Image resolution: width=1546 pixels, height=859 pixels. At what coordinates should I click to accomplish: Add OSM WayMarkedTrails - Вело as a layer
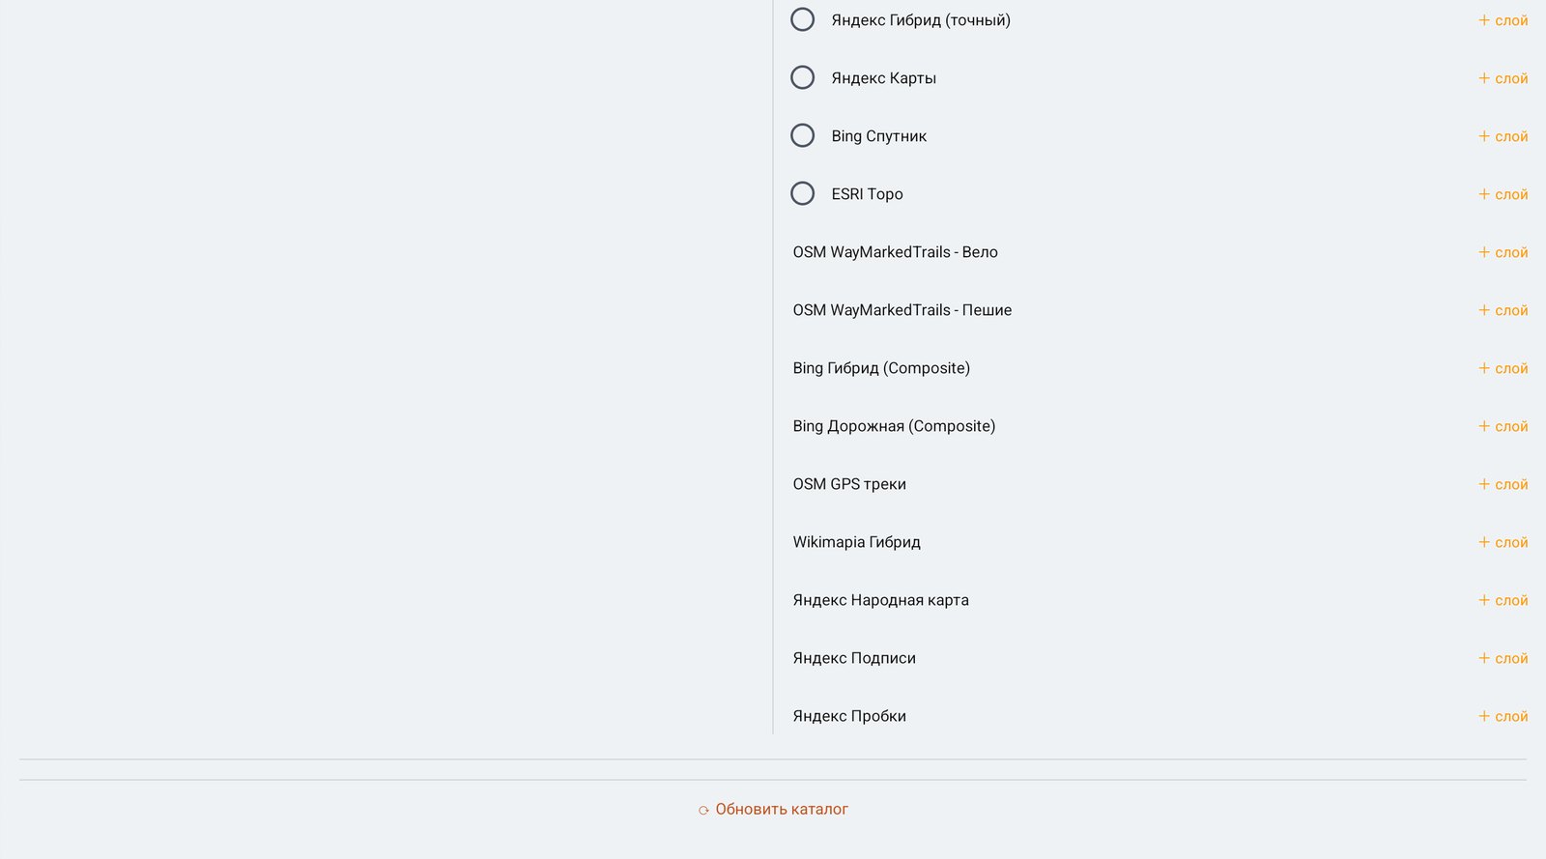pyautogui.click(x=1503, y=252)
